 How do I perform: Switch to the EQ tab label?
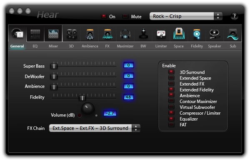click(x=35, y=46)
